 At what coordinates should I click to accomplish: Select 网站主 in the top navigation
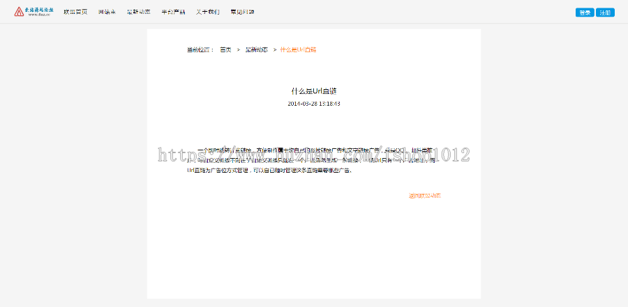point(107,13)
